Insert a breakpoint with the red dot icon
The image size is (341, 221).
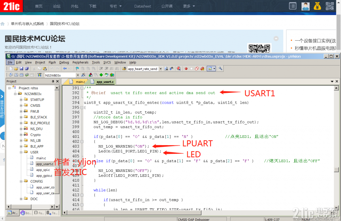186,69
